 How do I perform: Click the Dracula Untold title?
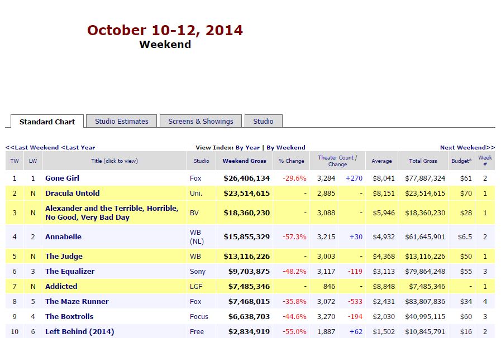(72, 193)
